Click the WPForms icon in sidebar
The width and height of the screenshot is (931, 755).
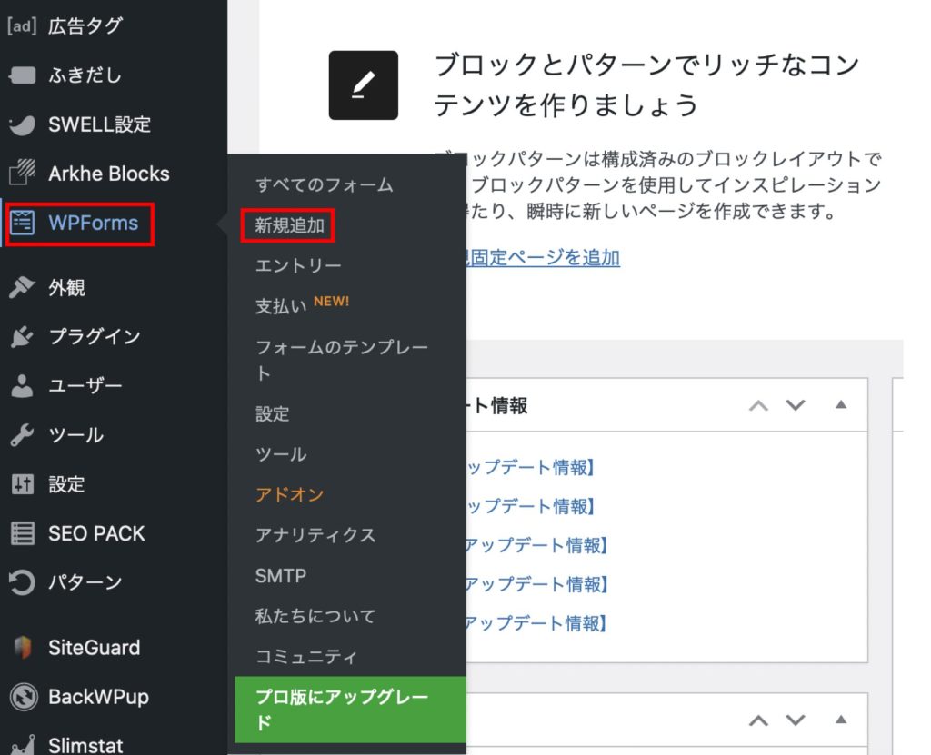pos(22,223)
